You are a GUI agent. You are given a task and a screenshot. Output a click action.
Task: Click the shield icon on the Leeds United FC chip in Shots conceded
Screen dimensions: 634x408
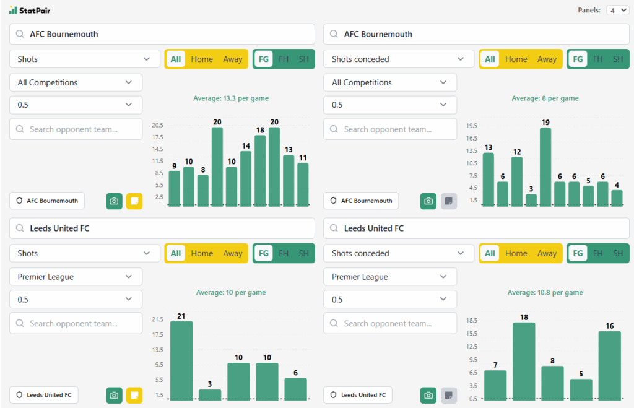pos(333,394)
